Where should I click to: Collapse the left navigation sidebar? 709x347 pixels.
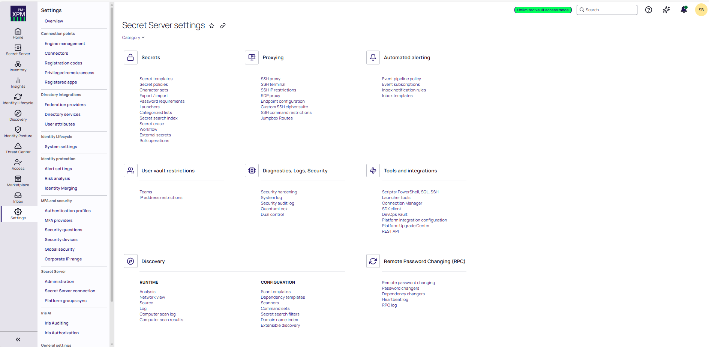tap(18, 340)
